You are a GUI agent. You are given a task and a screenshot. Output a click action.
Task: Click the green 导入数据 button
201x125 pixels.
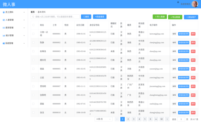click(x=160, y=17)
